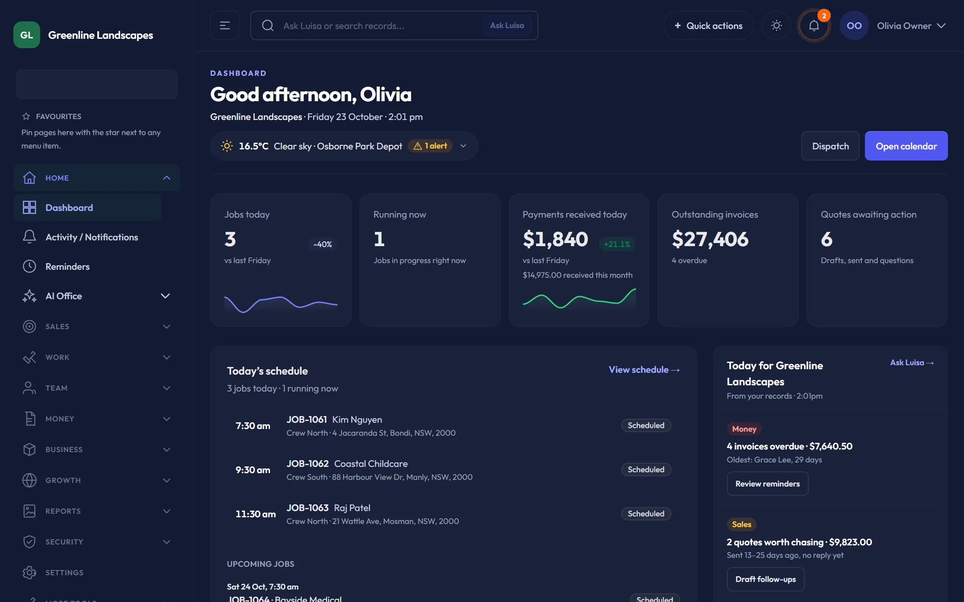Click the Favourites star icon

(26, 116)
